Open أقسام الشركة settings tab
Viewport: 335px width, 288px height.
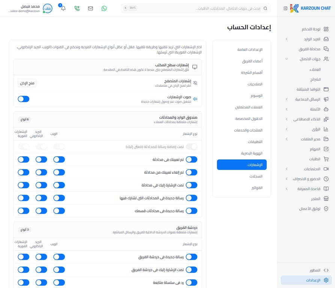click(x=242, y=73)
